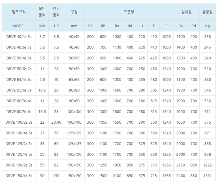Click the 총중량 header cell

pyautogui.click(x=208, y=12)
